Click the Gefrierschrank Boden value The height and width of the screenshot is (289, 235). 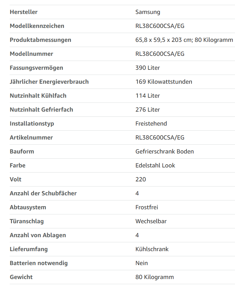tap(165, 151)
